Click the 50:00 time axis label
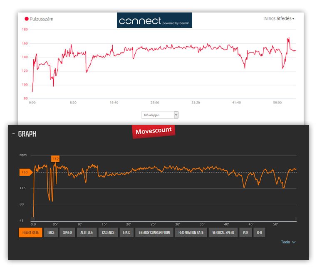The height and width of the screenshot is (268, 317). click(277, 103)
